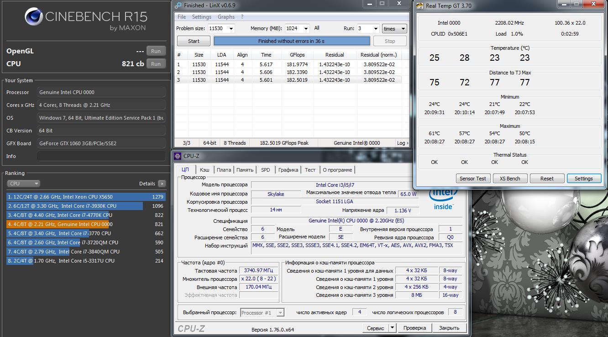608x337 pixels.
Task: Click the Stop button in LinX
Action: (x=390, y=41)
